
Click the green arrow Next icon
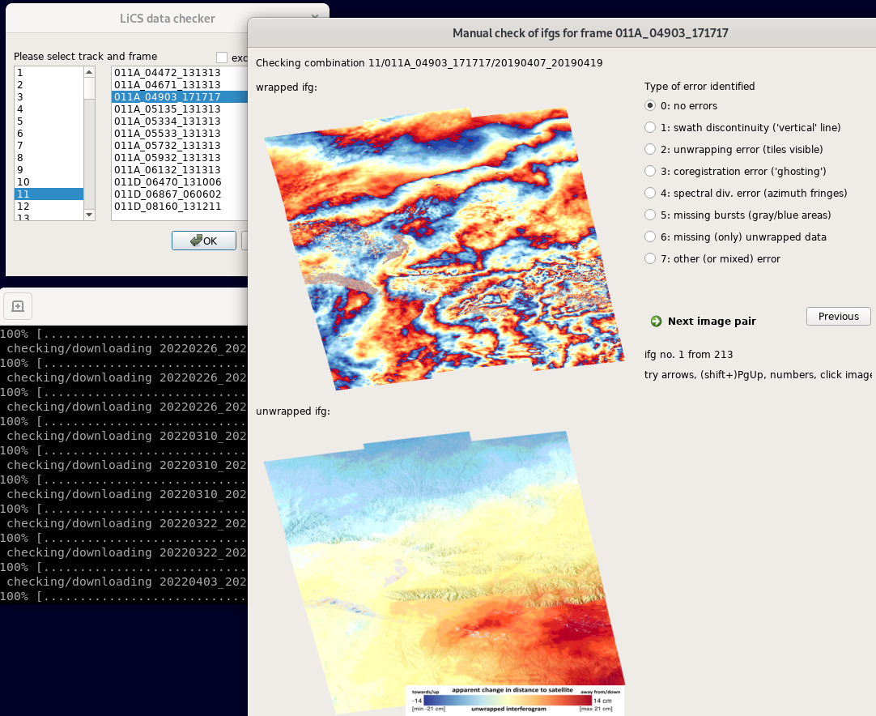pyautogui.click(x=656, y=321)
